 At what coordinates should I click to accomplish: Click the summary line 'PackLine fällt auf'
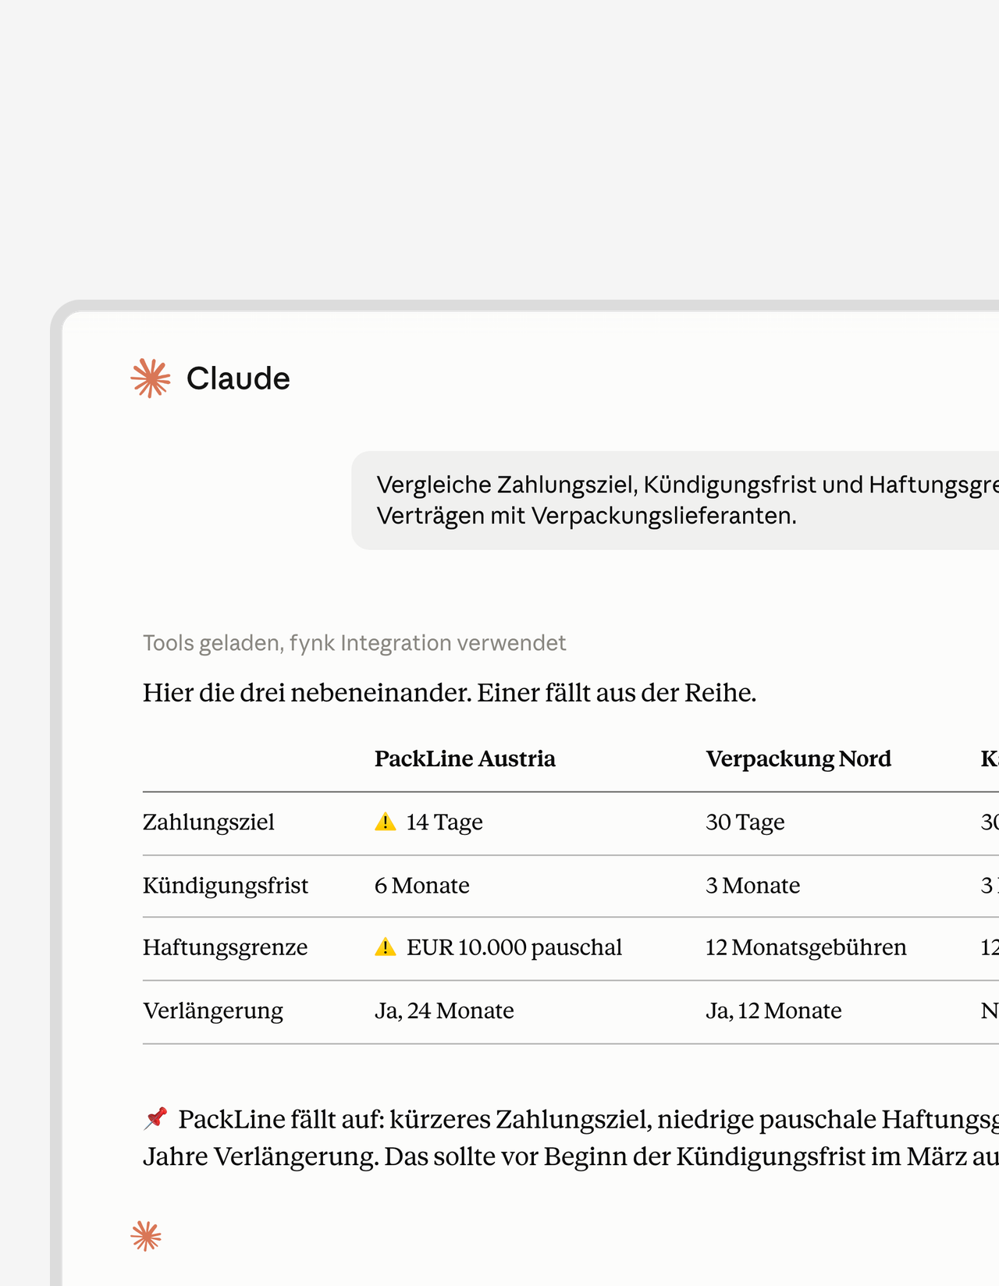coord(588,1119)
